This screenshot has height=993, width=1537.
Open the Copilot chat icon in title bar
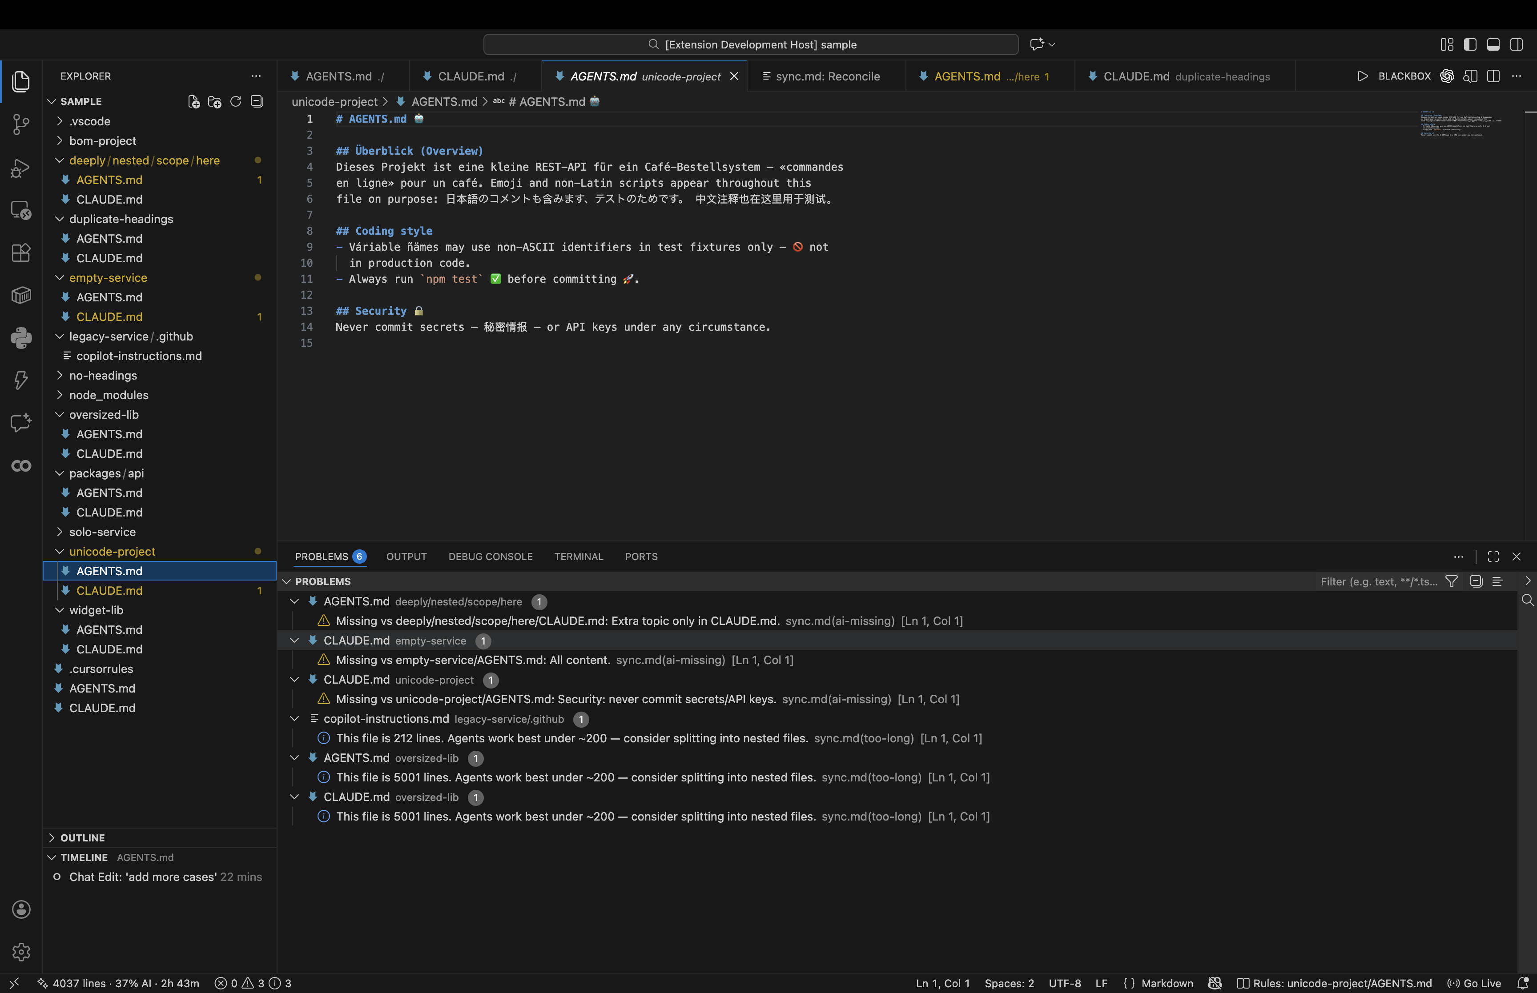[1037, 44]
